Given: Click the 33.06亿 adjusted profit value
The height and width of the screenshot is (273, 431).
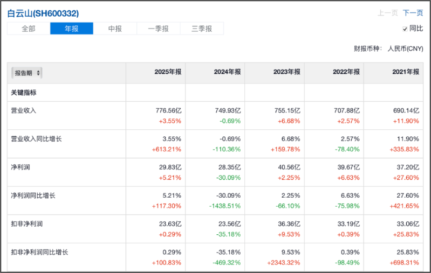Looking at the screenshot, I should tap(408, 224).
